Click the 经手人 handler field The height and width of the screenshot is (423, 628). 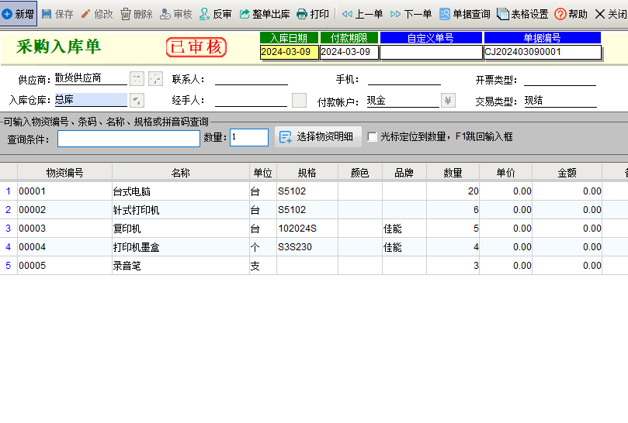point(251,100)
